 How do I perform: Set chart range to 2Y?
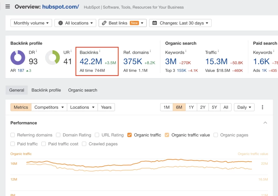203,107
